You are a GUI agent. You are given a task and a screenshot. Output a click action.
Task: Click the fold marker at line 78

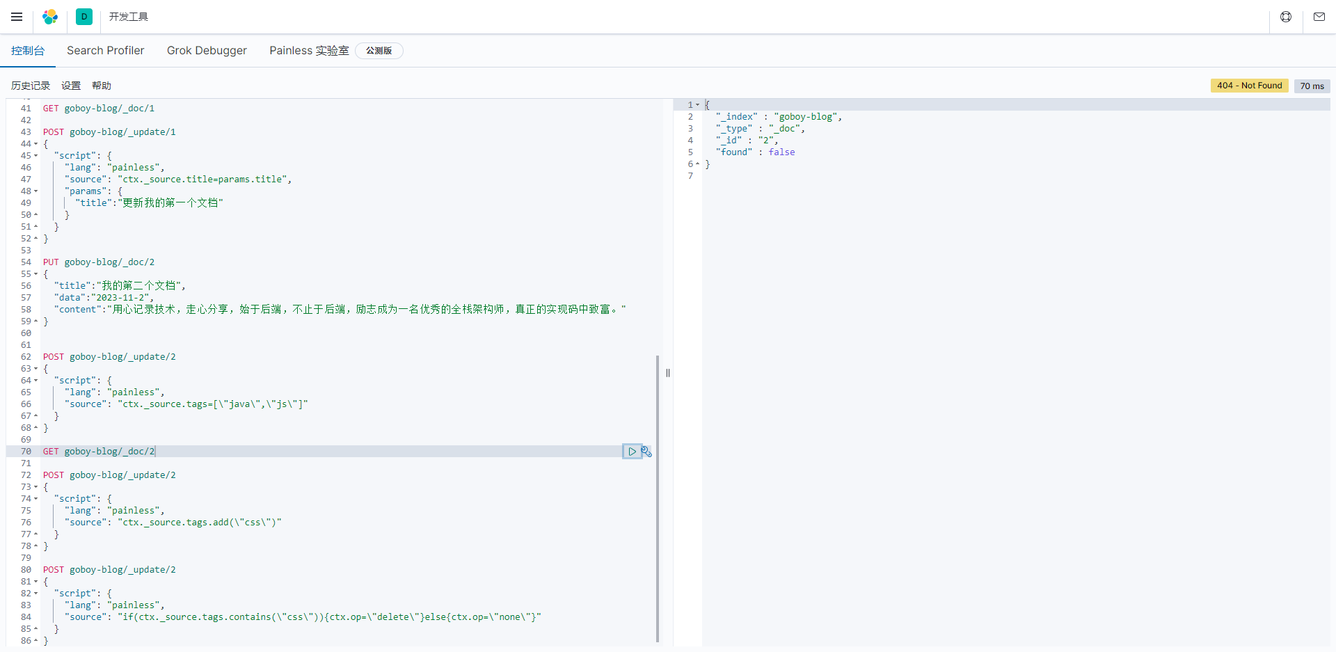pyautogui.click(x=36, y=546)
